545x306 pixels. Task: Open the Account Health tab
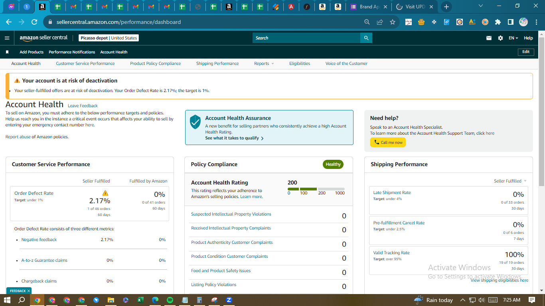click(x=26, y=63)
